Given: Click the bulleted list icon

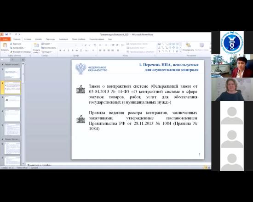Looking at the screenshot, I should tap(101, 45).
